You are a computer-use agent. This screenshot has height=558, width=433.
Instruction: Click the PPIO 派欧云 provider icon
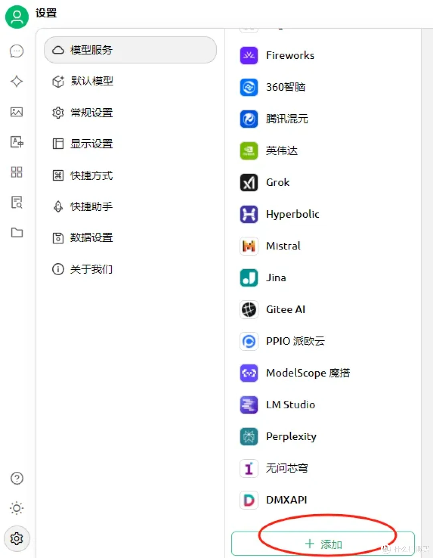pyautogui.click(x=249, y=341)
